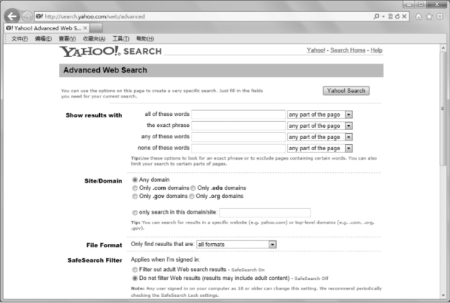Image resolution: width=450 pixels, height=303 pixels.
Task: Open the 文件(F) menu
Action: 19,38
